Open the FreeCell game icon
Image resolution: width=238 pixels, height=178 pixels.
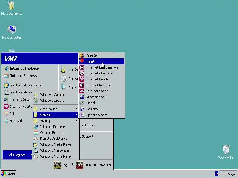pos(82,55)
